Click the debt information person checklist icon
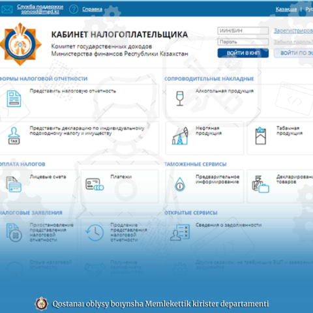Image resolution: width=313 pixels, height=313 pixels. pos(180,233)
